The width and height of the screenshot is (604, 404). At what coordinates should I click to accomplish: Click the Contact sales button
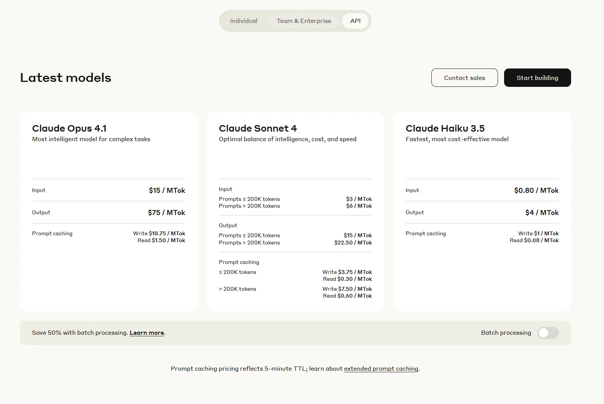point(464,78)
